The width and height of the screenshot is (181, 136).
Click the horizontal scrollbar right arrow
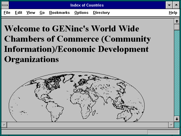[x=171, y=125]
